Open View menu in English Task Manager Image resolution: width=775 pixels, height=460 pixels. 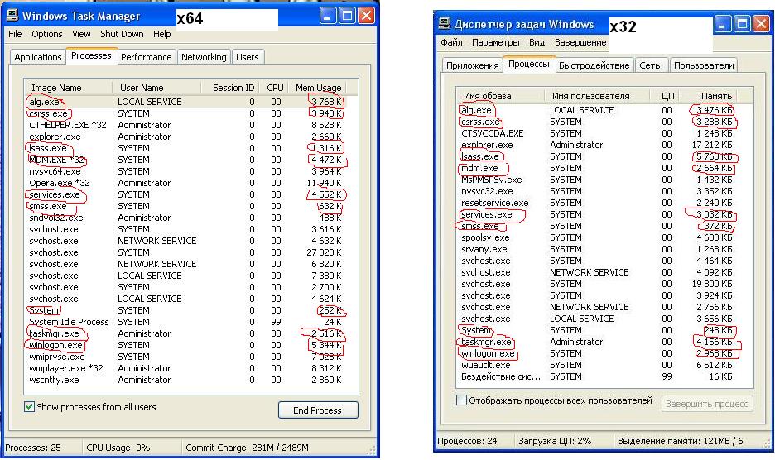(81, 34)
